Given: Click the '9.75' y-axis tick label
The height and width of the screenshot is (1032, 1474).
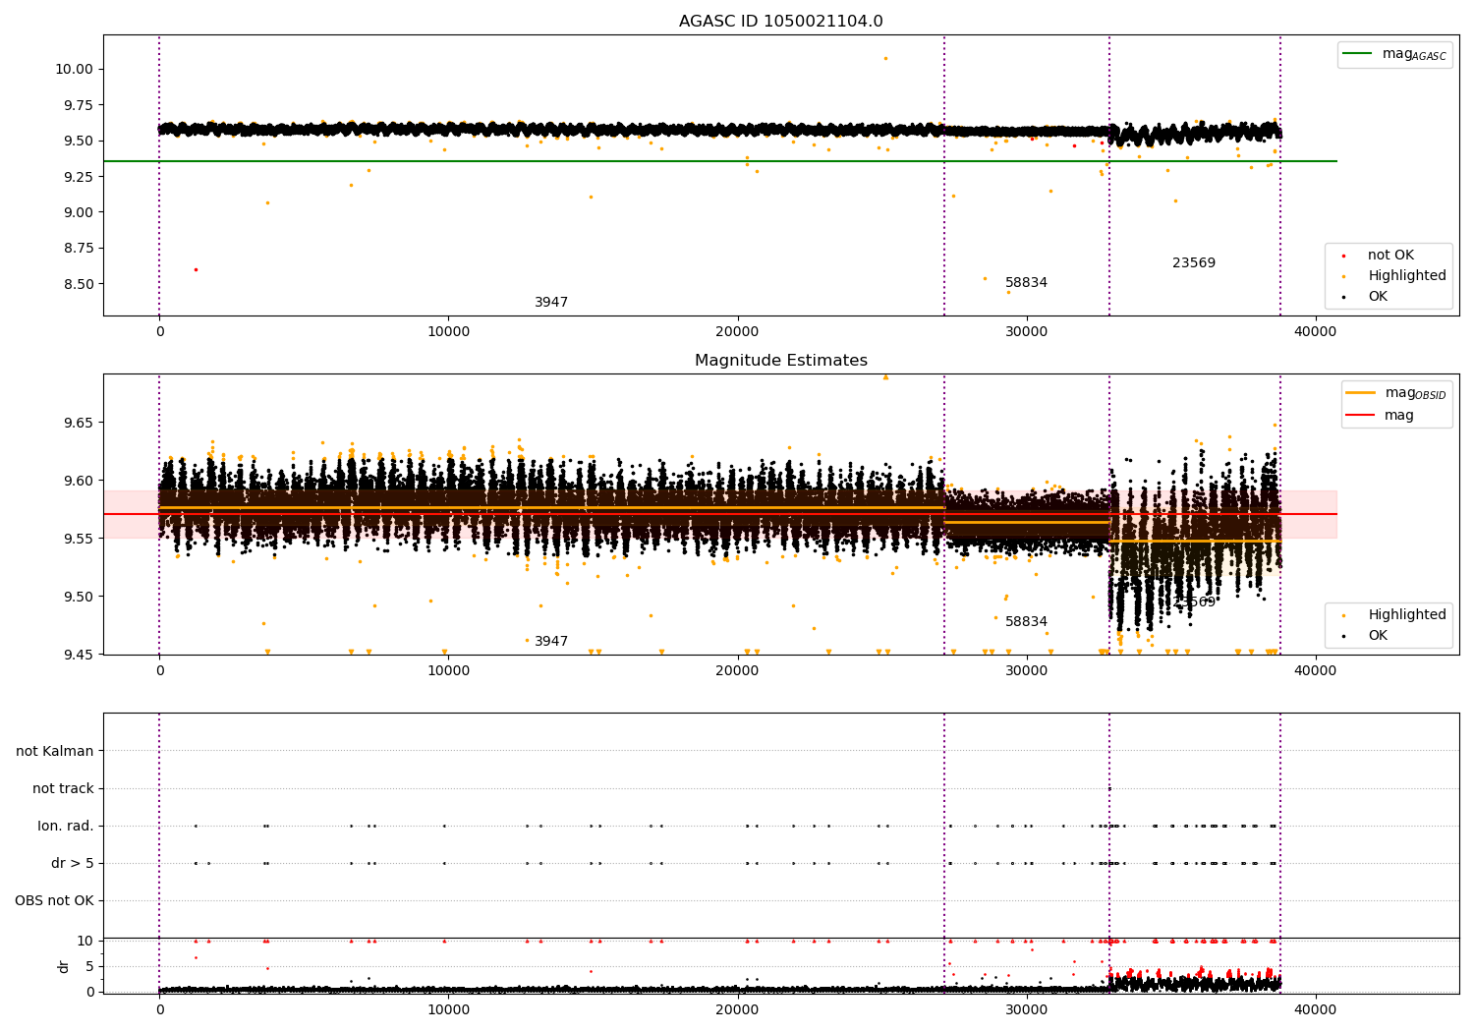Looking at the screenshot, I should pos(78,105).
